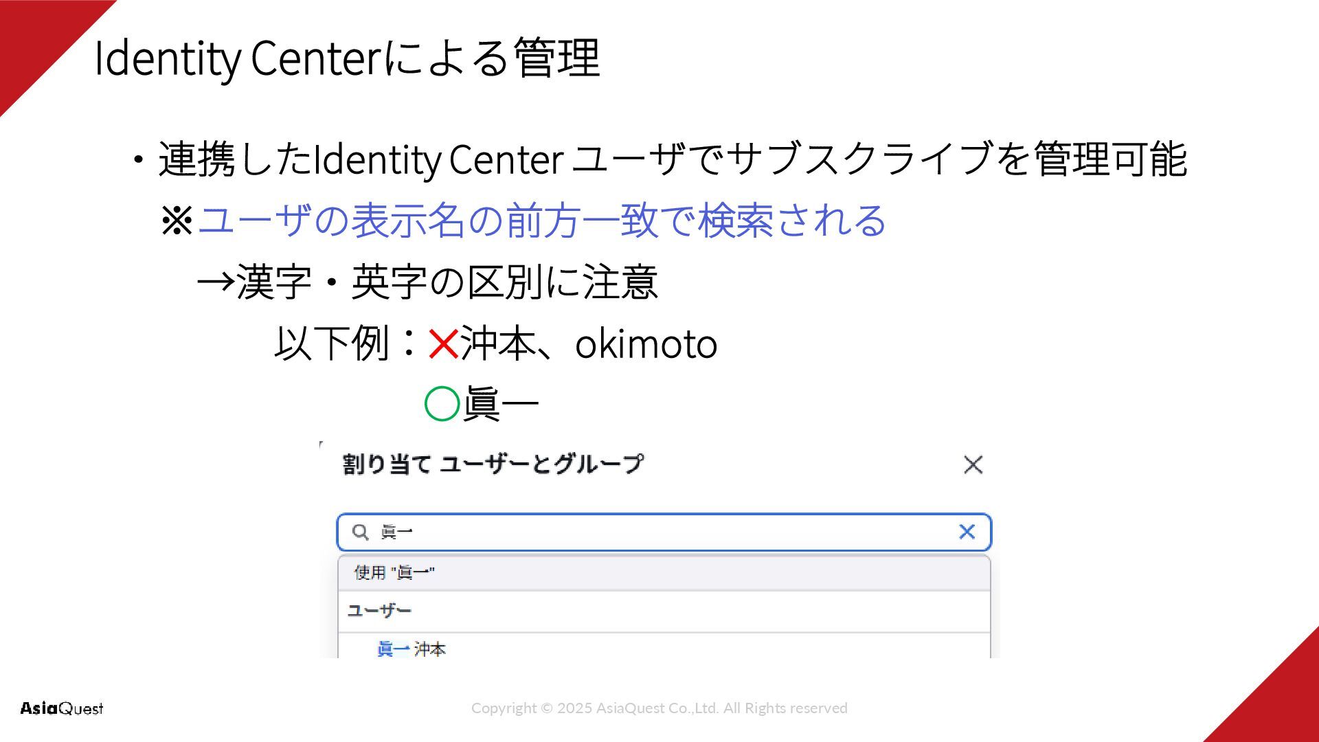This screenshot has height=742, width=1319.
Task: Click the slide title Identity Centerによる管理
Action: point(347,58)
